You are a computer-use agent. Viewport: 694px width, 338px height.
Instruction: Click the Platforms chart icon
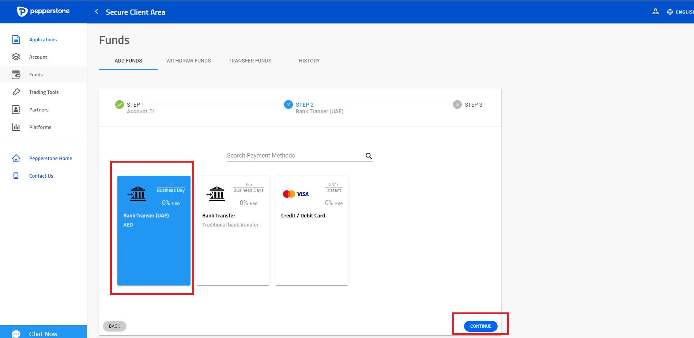16,127
